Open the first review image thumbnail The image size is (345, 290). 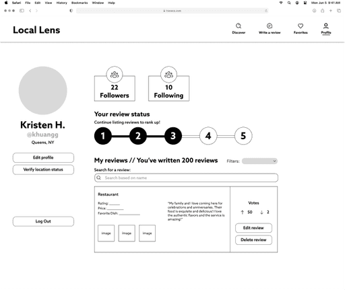pyautogui.click(x=106, y=233)
